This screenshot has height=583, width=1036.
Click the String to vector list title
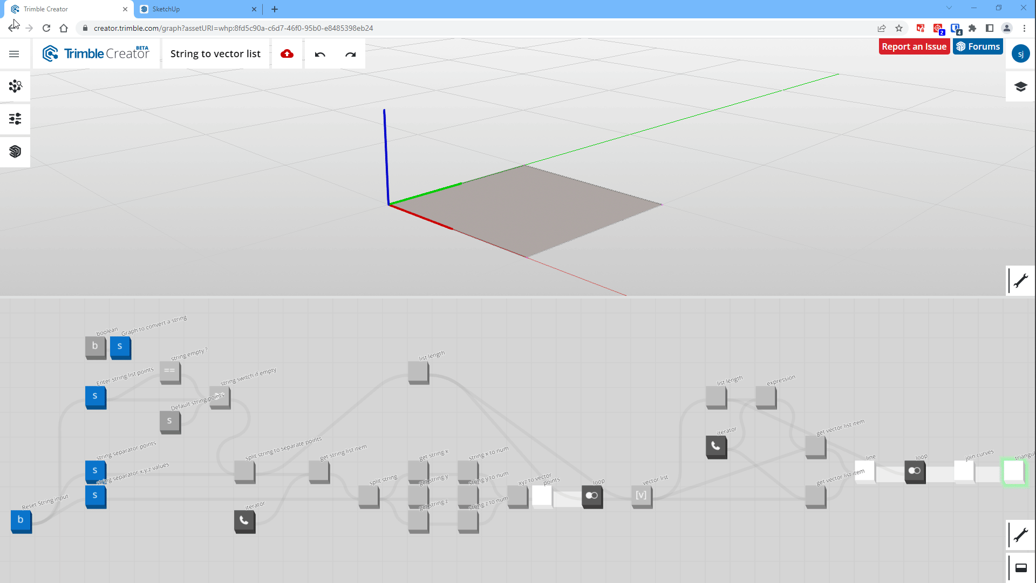pos(215,53)
